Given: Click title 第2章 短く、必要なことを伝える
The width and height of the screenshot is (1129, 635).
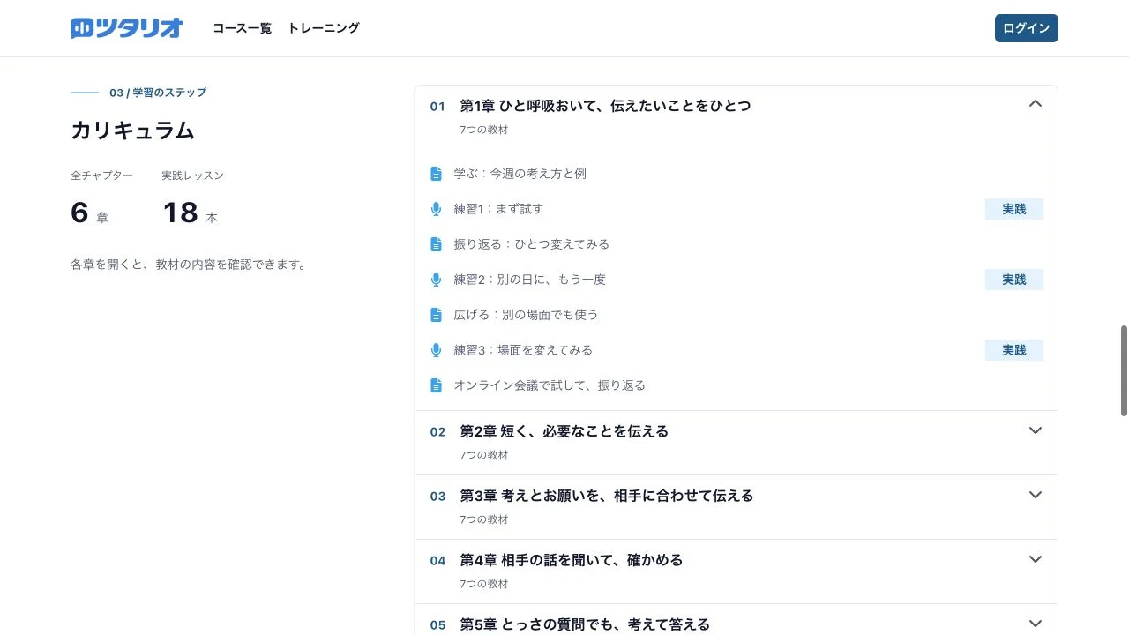Looking at the screenshot, I should tap(564, 431).
